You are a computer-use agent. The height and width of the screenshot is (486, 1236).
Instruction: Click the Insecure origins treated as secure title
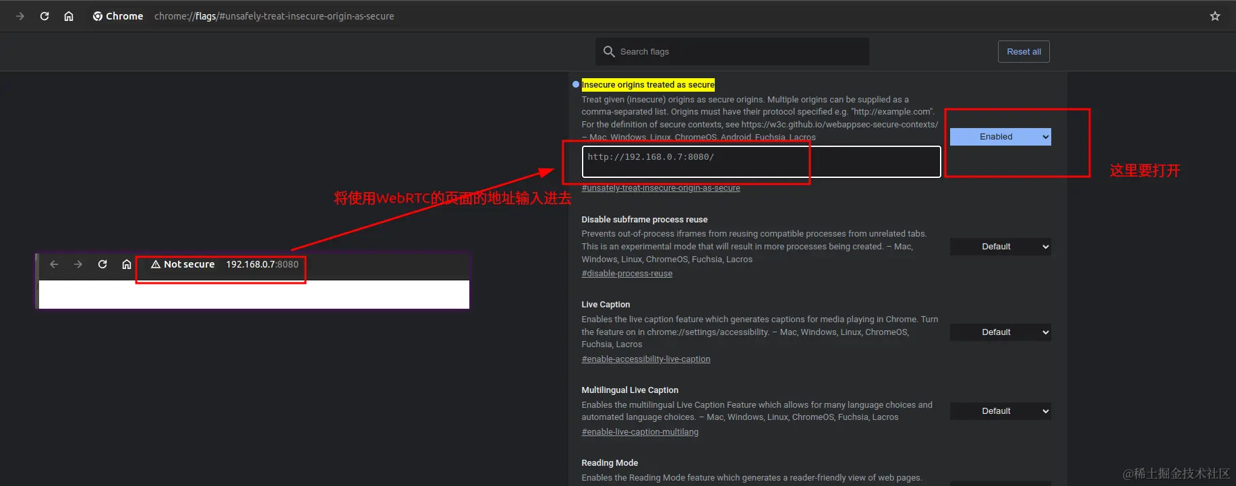point(648,85)
